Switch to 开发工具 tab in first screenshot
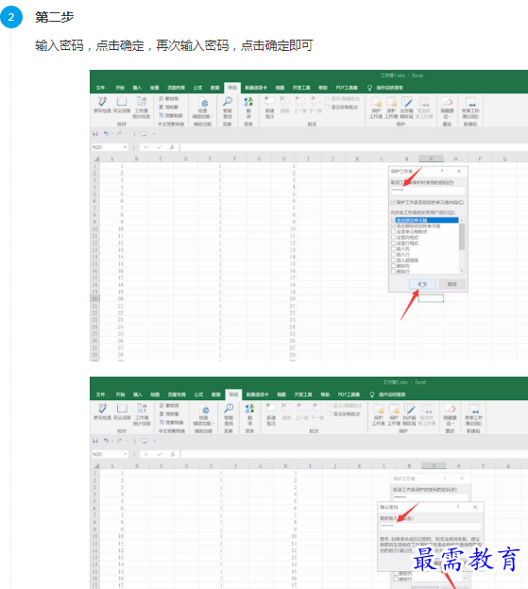This screenshot has width=528, height=589. [x=301, y=88]
